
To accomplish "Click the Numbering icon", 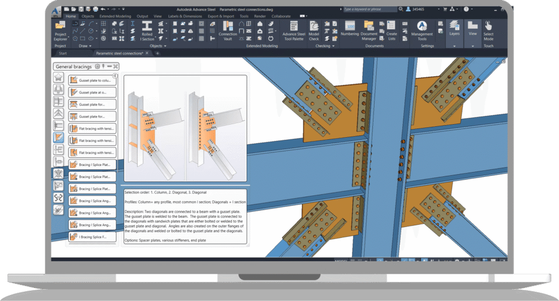I will pyautogui.click(x=350, y=28).
